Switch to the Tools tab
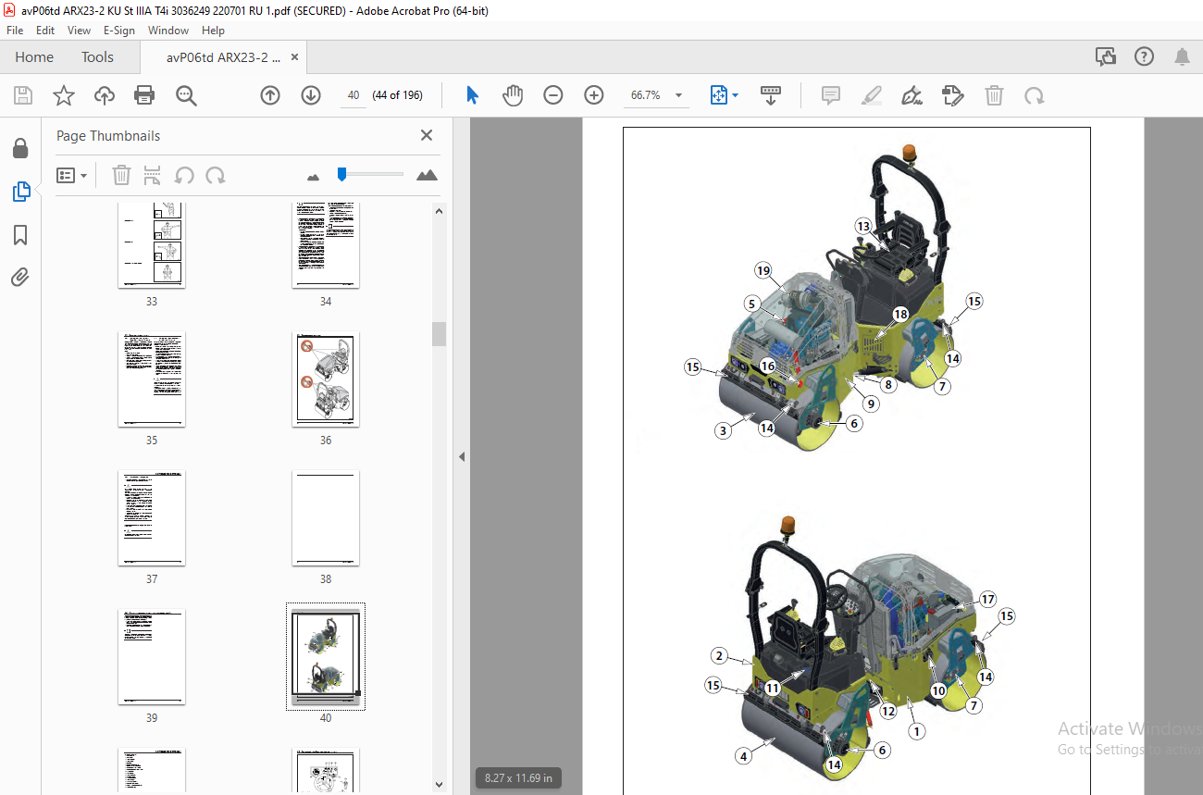 coord(97,56)
